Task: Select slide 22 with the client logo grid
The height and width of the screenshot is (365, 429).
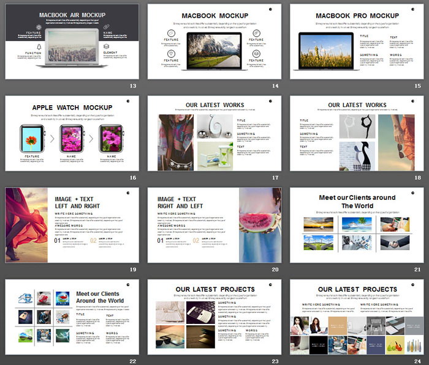Action: 72,317
